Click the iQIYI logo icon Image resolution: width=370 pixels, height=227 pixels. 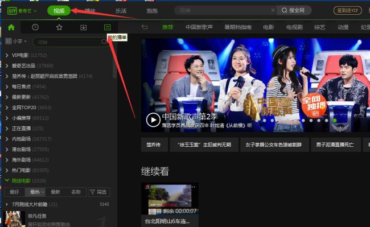click(x=12, y=11)
